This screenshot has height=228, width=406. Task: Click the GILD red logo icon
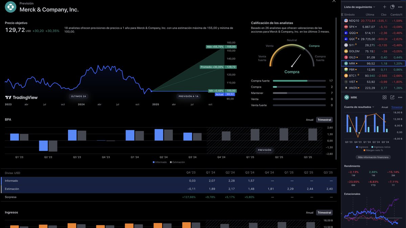pos(346,57)
